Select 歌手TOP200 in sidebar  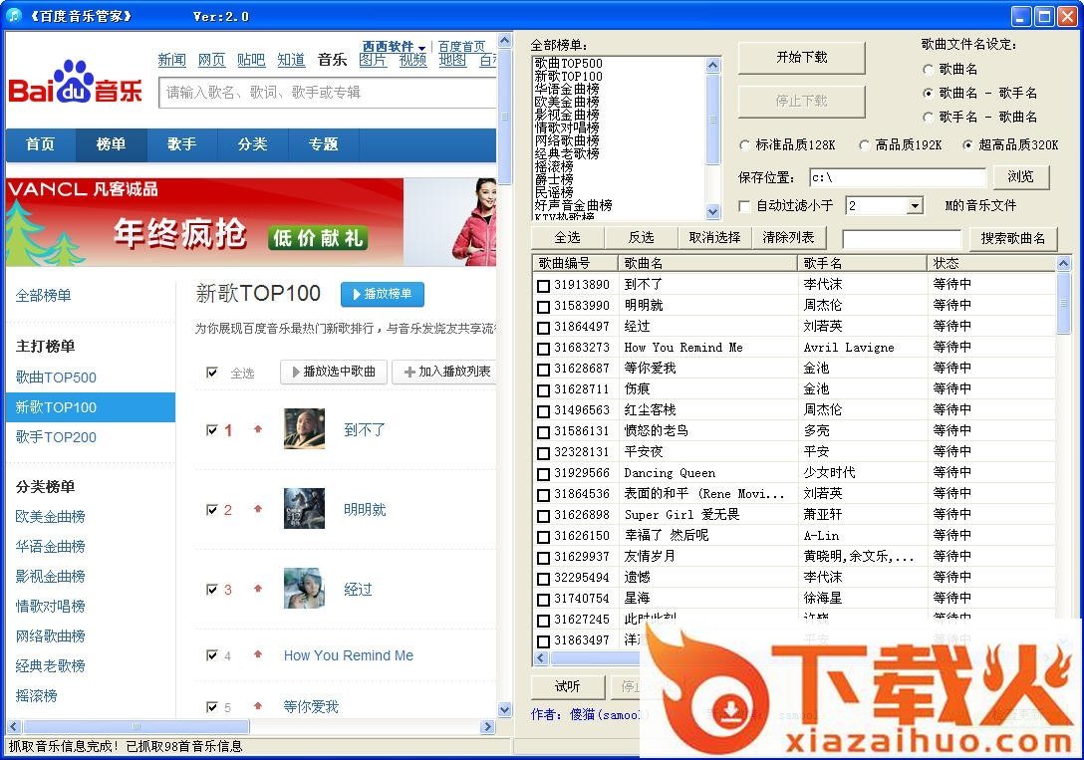click(x=56, y=436)
